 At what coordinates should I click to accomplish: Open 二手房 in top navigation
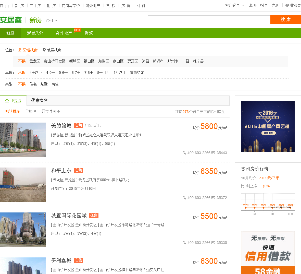click(35, 6)
